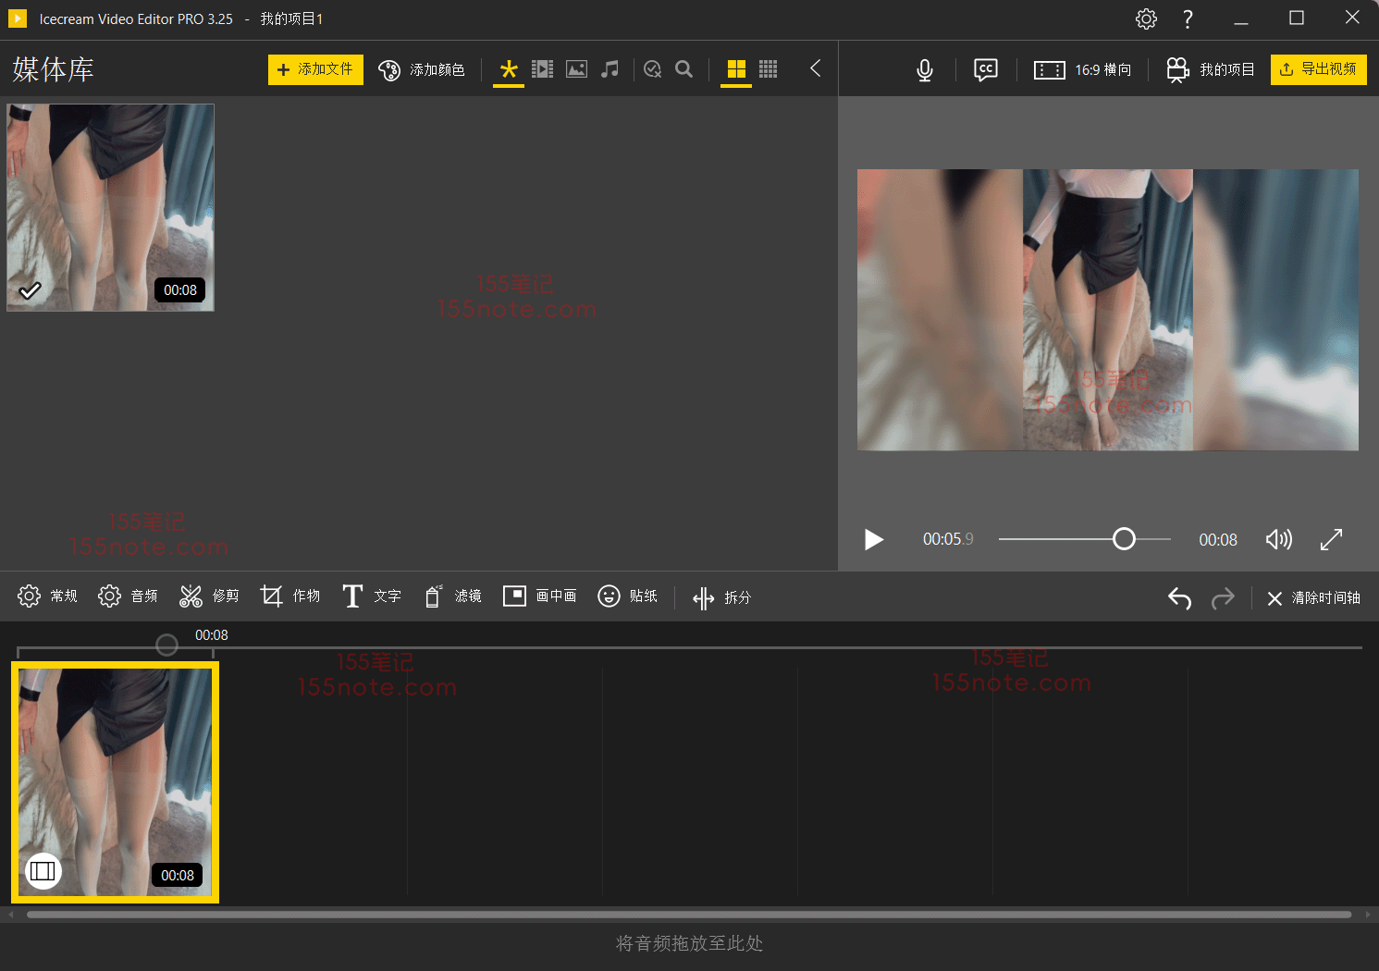Select the 作物 crop tool
Image resolution: width=1379 pixels, height=971 pixels.
(289, 596)
